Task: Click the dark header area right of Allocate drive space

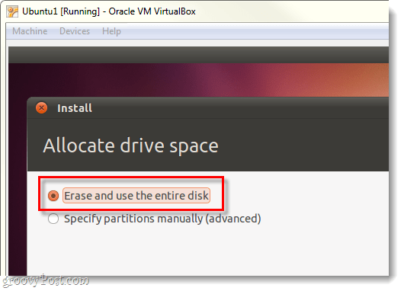Action: [x=304, y=145]
